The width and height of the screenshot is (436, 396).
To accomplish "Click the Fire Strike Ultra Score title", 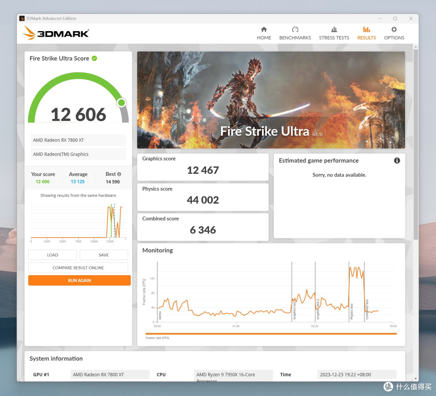I will (59, 58).
